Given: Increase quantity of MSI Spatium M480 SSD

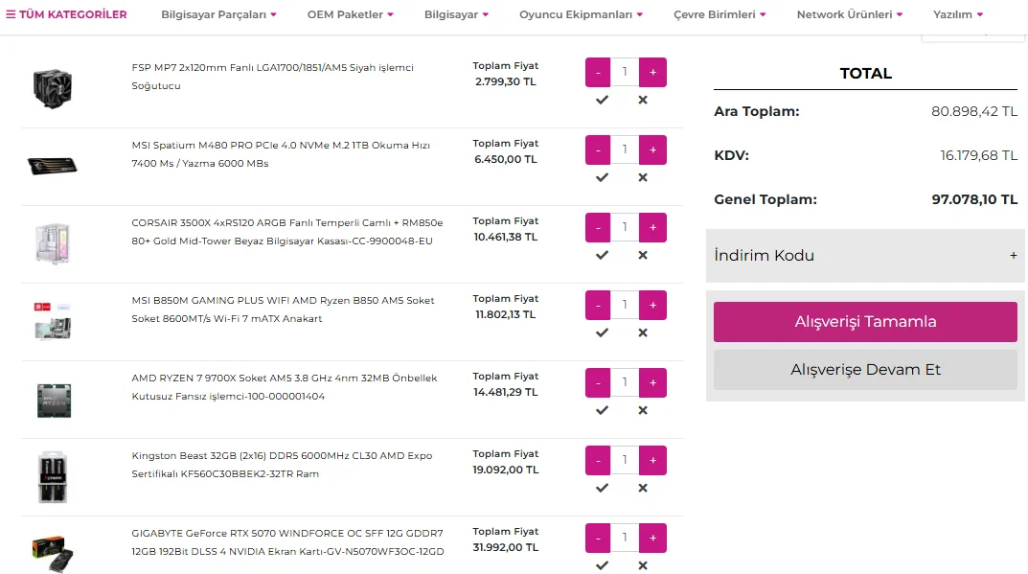Looking at the screenshot, I should pyautogui.click(x=653, y=149).
